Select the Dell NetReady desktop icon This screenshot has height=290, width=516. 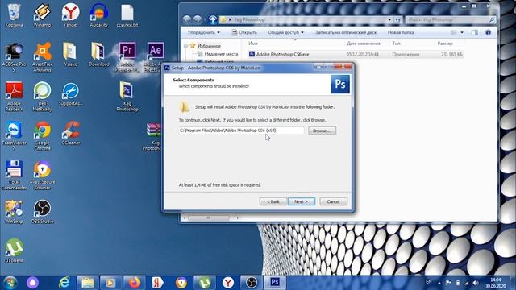pos(42,97)
